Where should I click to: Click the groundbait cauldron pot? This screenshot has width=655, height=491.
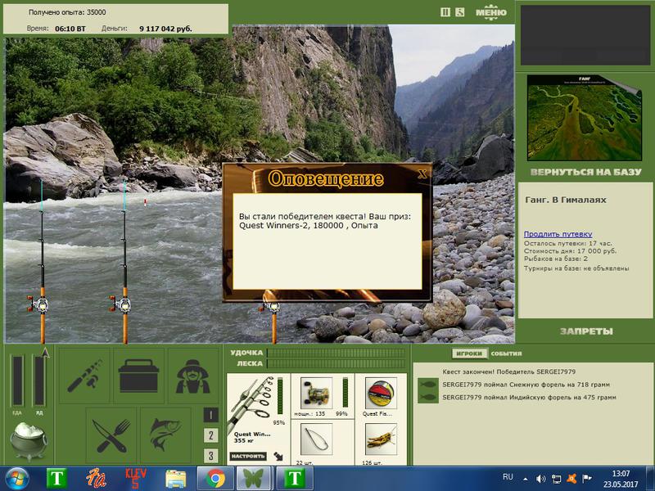tap(28, 440)
